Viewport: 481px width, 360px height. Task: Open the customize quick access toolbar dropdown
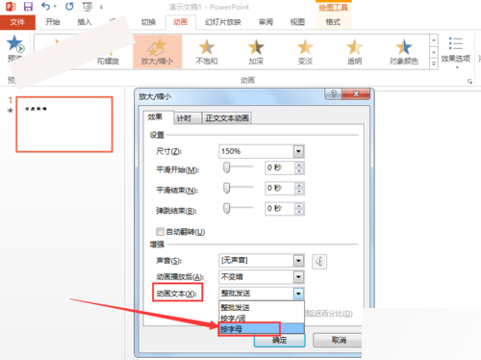[x=101, y=7]
